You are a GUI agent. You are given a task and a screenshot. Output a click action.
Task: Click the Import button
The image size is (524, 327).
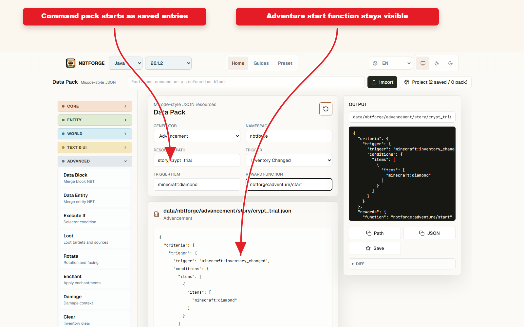[x=382, y=82]
